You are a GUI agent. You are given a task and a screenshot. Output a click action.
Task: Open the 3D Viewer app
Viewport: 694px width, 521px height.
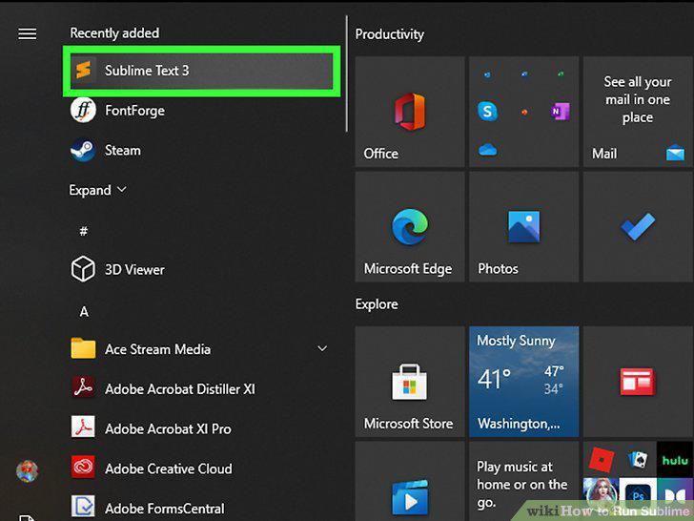coord(201,269)
